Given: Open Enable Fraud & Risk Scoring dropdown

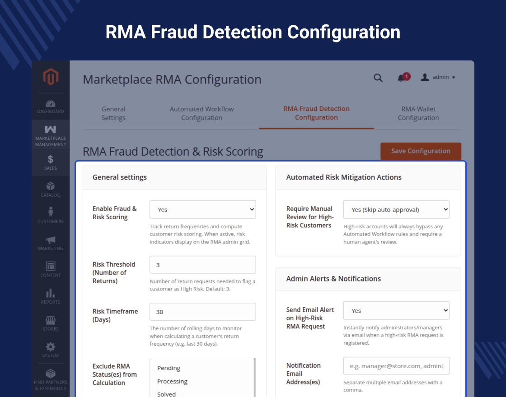Looking at the screenshot, I should pyautogui.click(x=203, y=209).
